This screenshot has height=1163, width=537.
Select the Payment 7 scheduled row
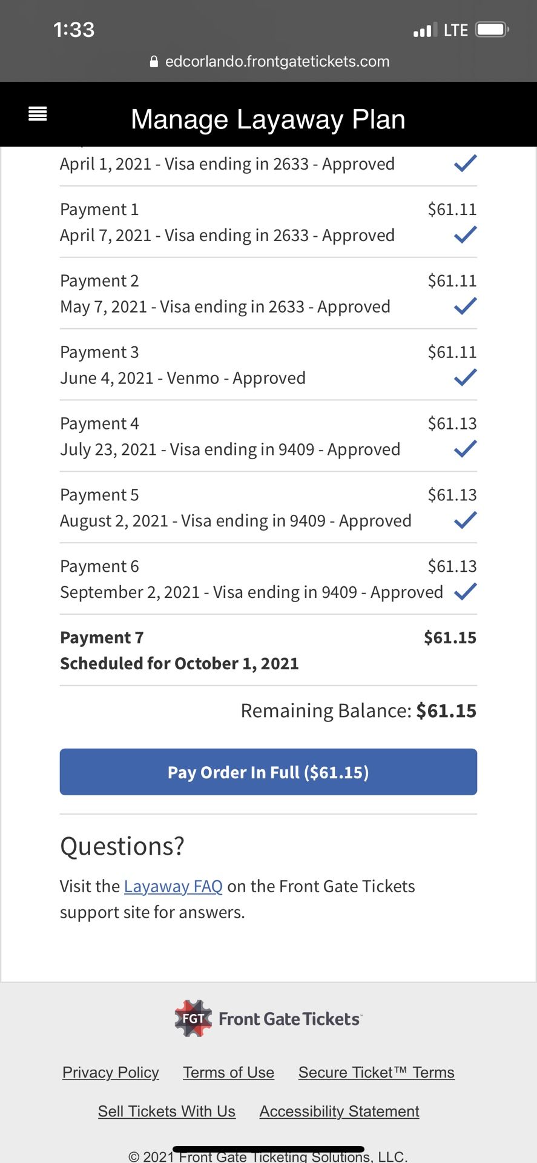(x=268, y=651)
